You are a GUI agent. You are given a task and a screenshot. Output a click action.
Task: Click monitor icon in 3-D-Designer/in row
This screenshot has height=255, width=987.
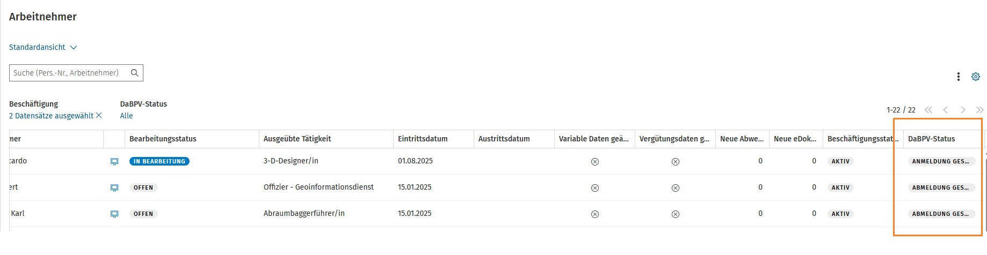click(x=114, y=161)
